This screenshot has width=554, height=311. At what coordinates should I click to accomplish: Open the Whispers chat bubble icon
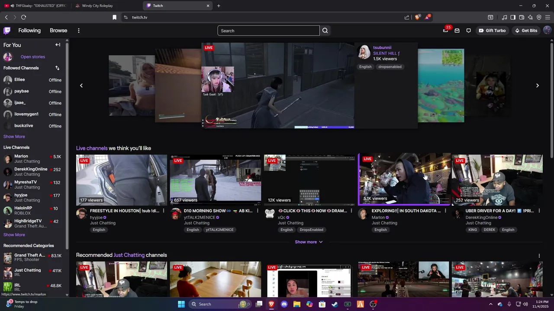468,31
